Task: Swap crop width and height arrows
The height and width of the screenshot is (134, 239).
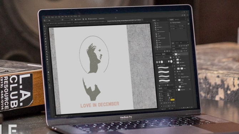Action: coord(62,20)
